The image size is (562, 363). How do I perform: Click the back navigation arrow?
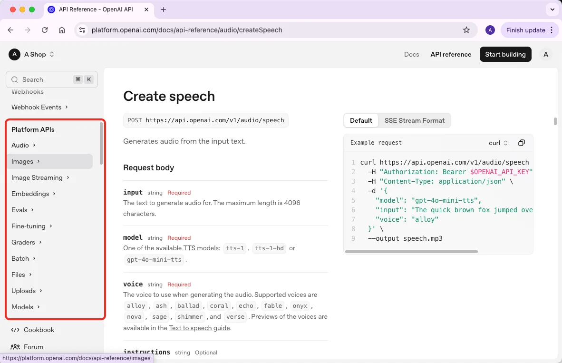11,30
